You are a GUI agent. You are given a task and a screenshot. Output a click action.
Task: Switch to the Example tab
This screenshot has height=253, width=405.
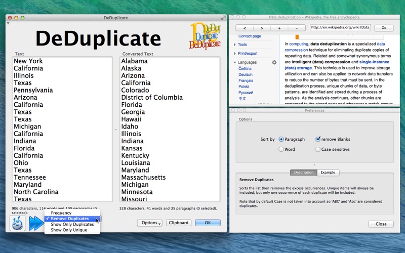click(328, 173)
